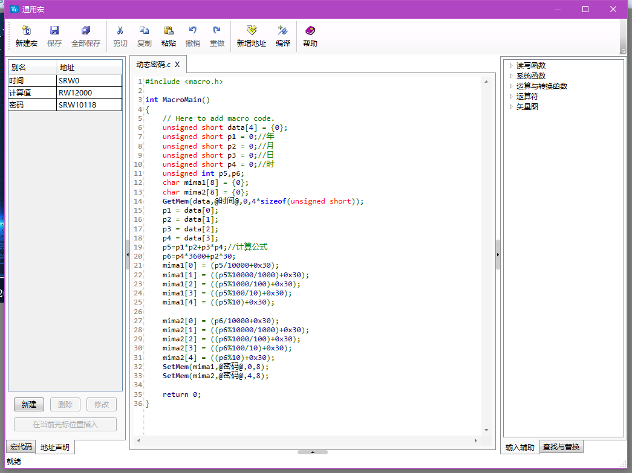Place cursor on the MacroMain() line
The height and width of the screenshot is (473, 632).
(178, 100)
